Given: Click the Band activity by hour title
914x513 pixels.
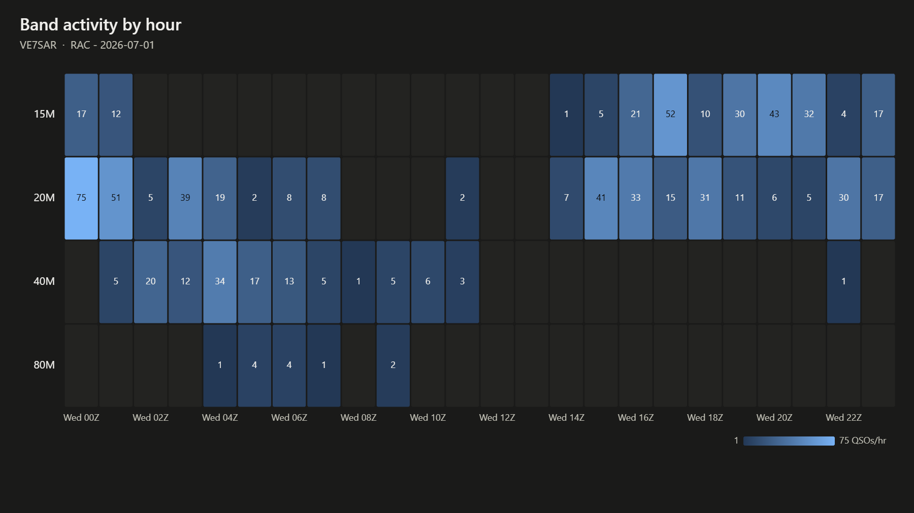Looking at the screenshot, I should (x=101, y=25).
